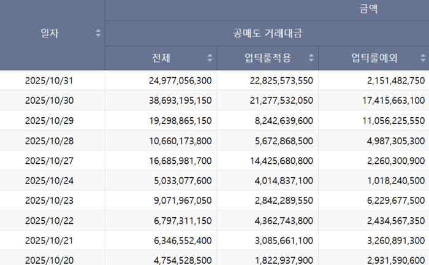Click uptick-exempt value 6,229,677,500
This screenshot has width=429, height=265.
396,201
